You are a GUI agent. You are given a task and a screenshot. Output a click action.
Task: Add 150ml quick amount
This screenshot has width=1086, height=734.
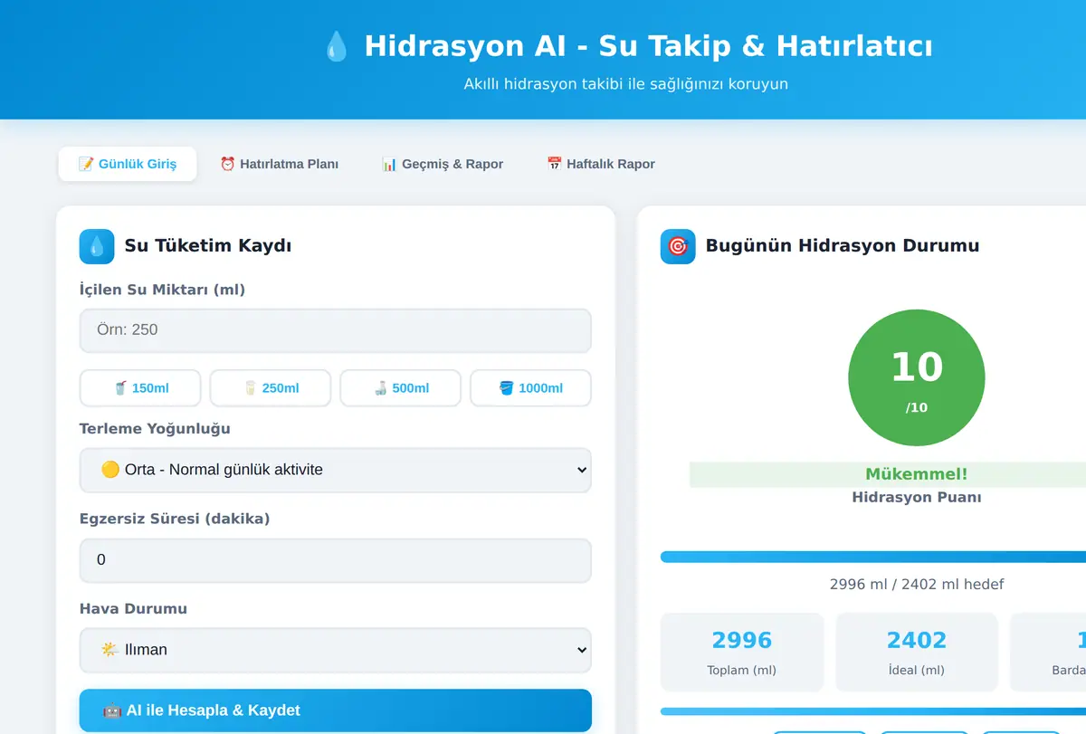[x=141, y=388]
